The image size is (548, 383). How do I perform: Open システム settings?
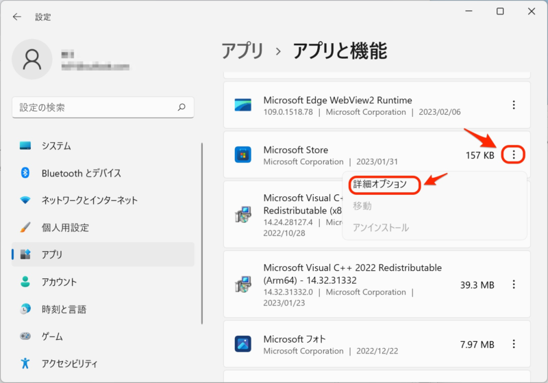pos(103,146)
